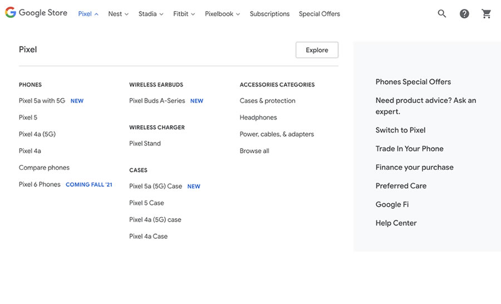Open the shopping cart icon
The image size is (501, 304).
[487, 14]
